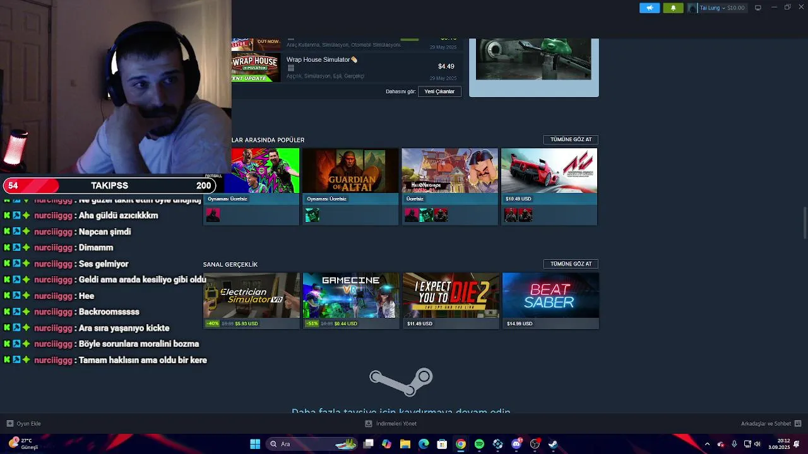The width and height of the screenshot is (808, 454).
Task: Open File Explorer from taskbar
Action: tap(405, 444)
